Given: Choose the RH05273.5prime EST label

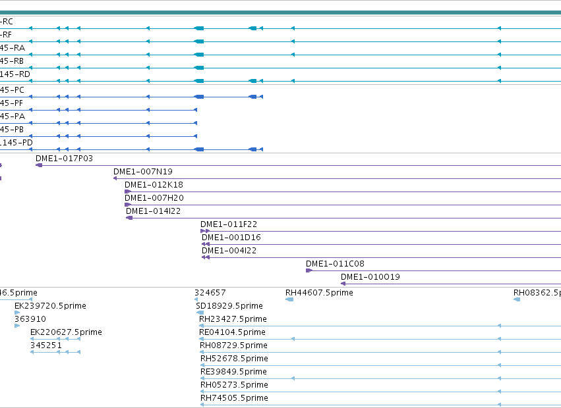Looking at the screenshot, I should pos(234,385).
